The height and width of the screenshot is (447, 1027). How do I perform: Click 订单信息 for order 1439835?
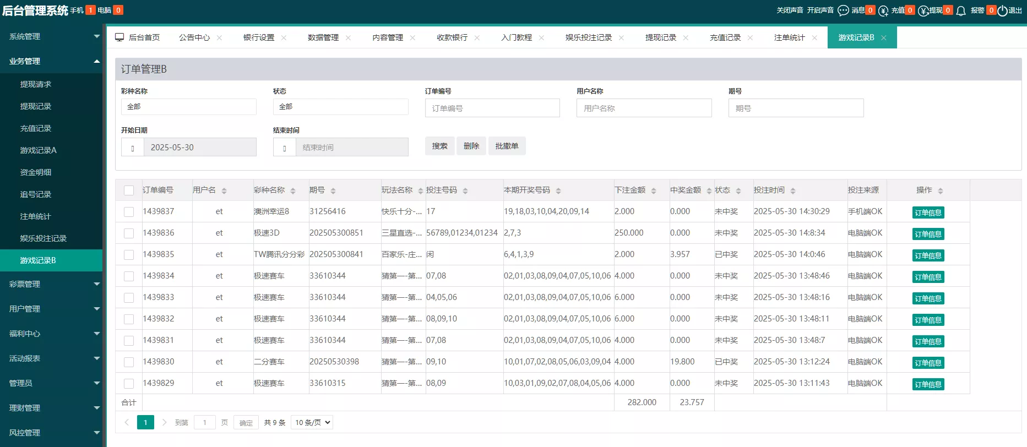click(928, 255)
